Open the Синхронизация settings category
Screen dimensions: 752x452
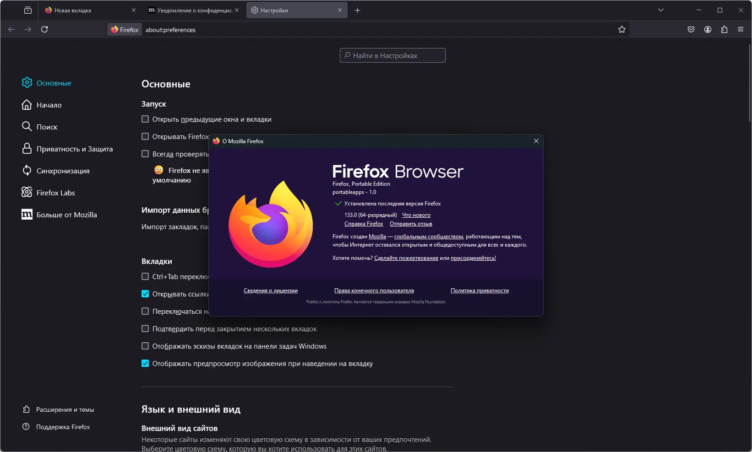[56, 171]
